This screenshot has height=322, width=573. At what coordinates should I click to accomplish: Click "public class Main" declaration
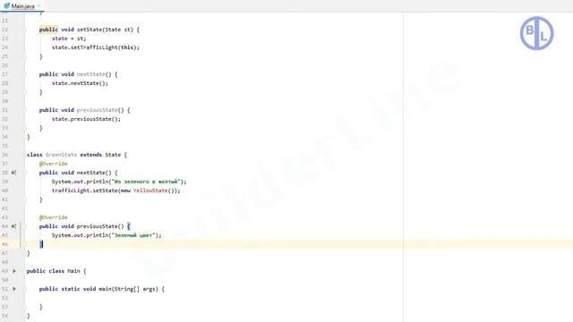(x=54, y=271)
